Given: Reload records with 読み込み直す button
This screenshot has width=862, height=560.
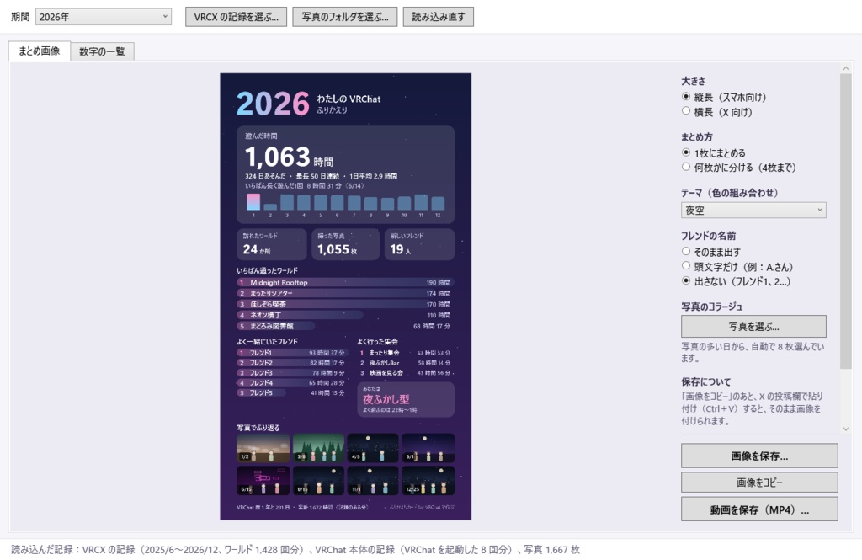Looking at the screenshot, I should point(438,17).
